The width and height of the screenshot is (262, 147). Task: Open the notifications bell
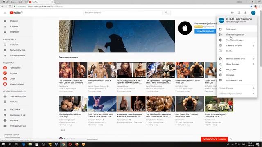tap(246, 13)
